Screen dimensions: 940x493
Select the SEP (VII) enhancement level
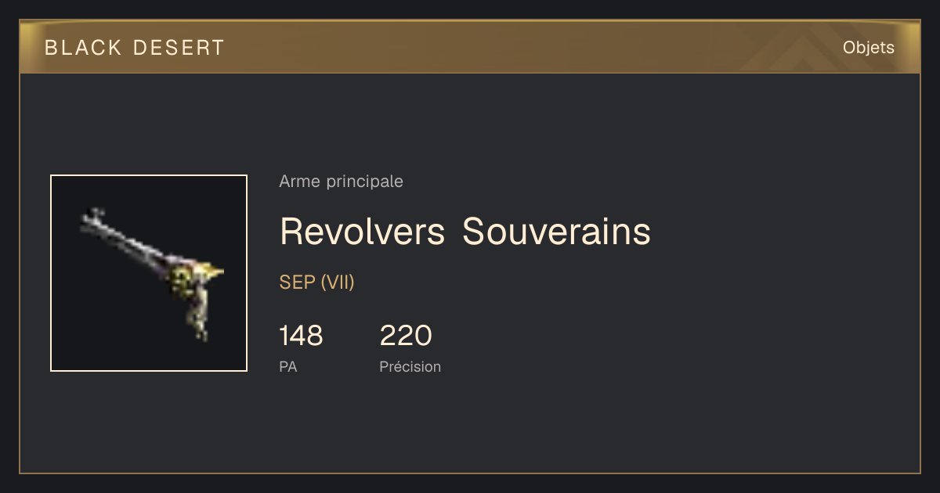click(x=317, y=282)
